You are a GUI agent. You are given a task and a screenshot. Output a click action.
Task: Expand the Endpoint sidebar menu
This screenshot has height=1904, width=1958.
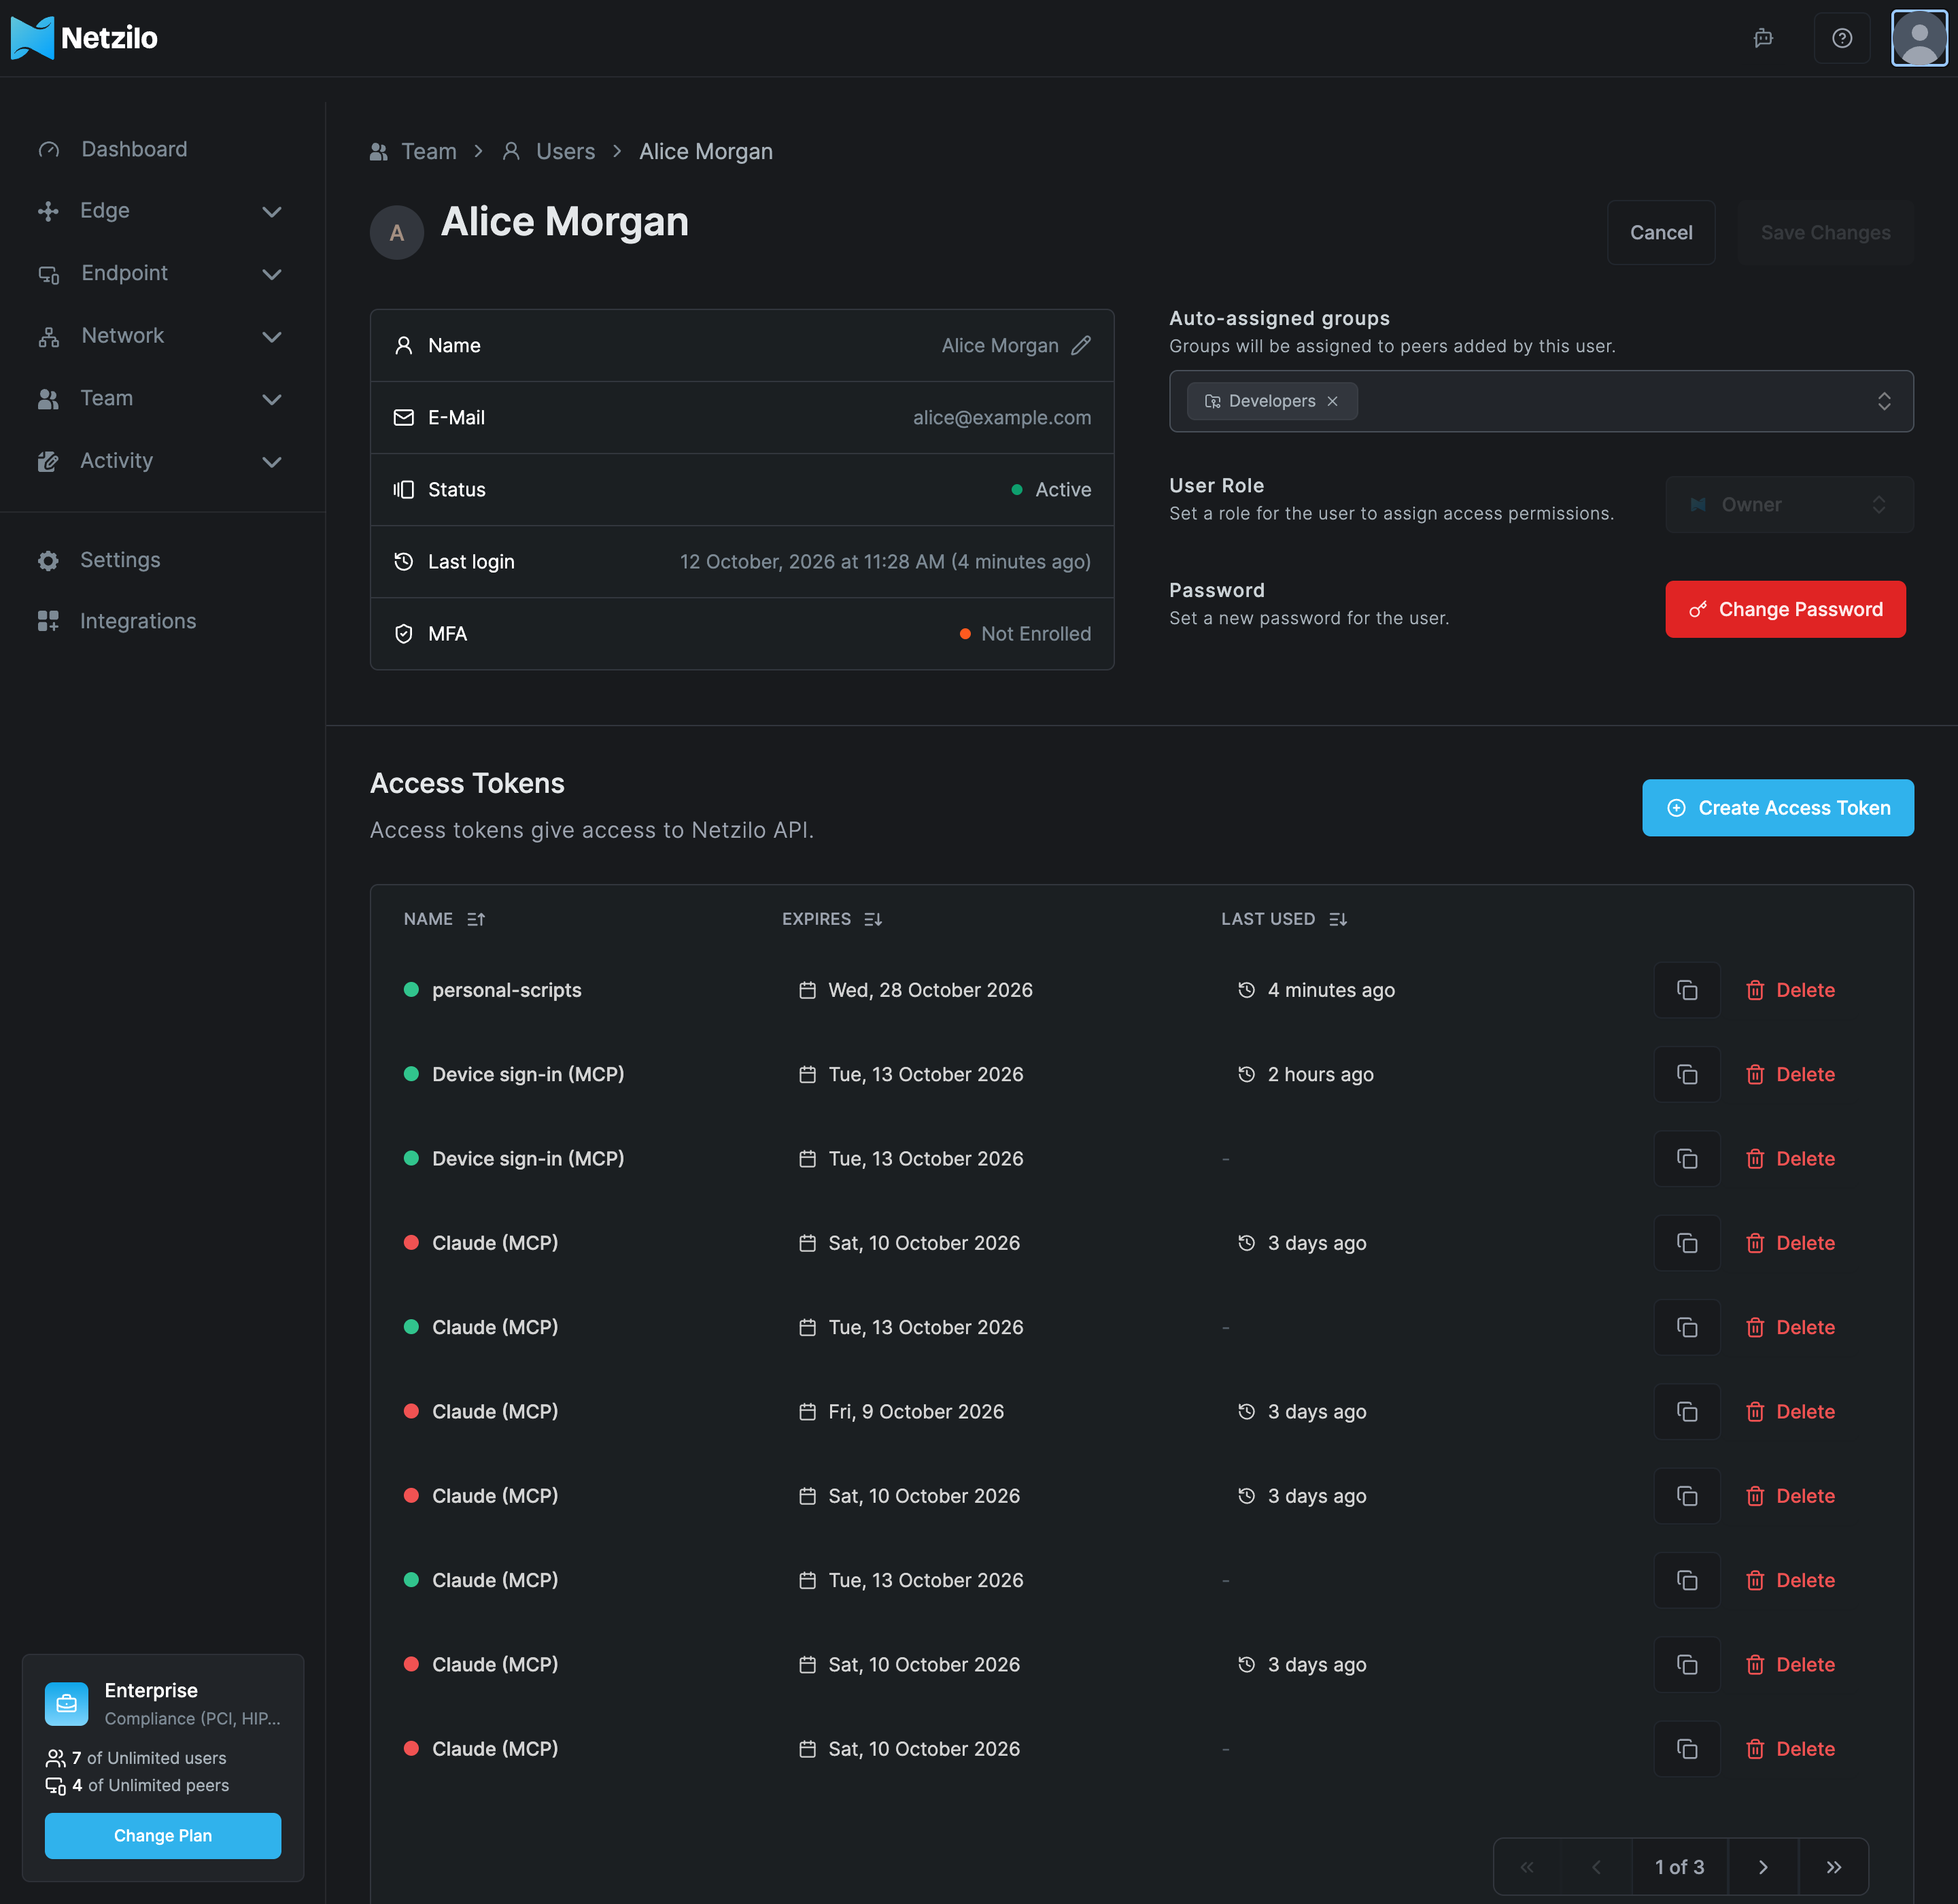(x=160, y=273)
